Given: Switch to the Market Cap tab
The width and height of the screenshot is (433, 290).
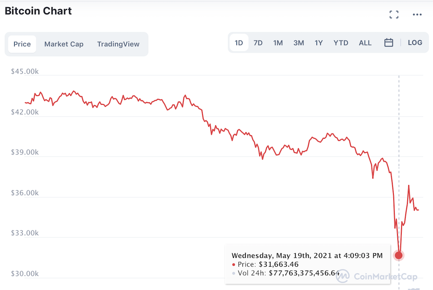Looking at the screenshot, I should tap(64, 44).
